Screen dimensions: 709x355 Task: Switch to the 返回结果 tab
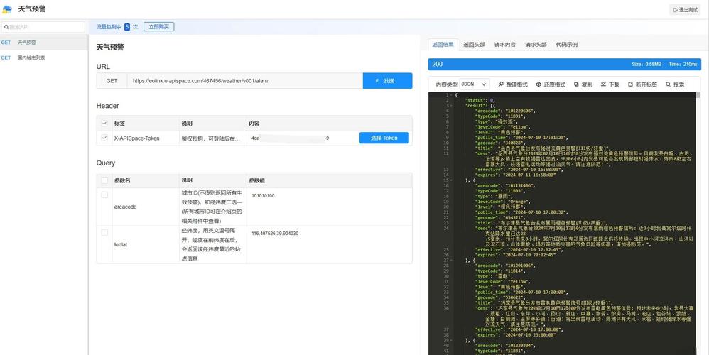click(443, 45)
